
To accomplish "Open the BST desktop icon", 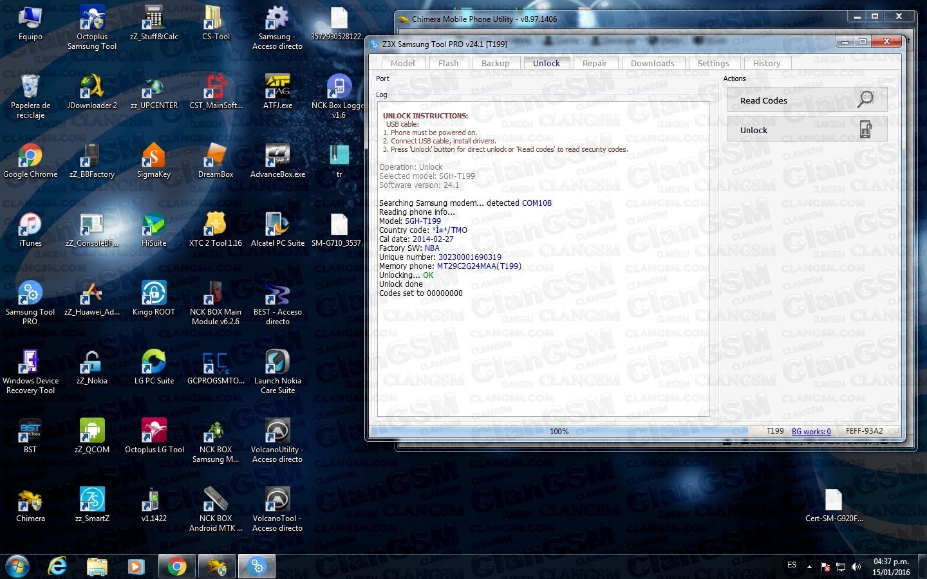I will pos(30,436).
